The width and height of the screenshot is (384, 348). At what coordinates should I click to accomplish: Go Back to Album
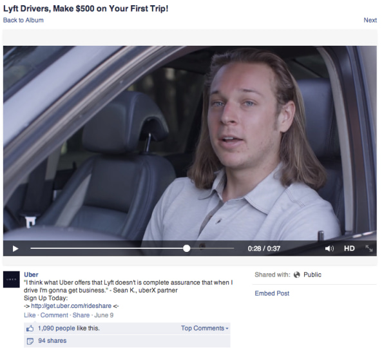click(x=23, y=20)
